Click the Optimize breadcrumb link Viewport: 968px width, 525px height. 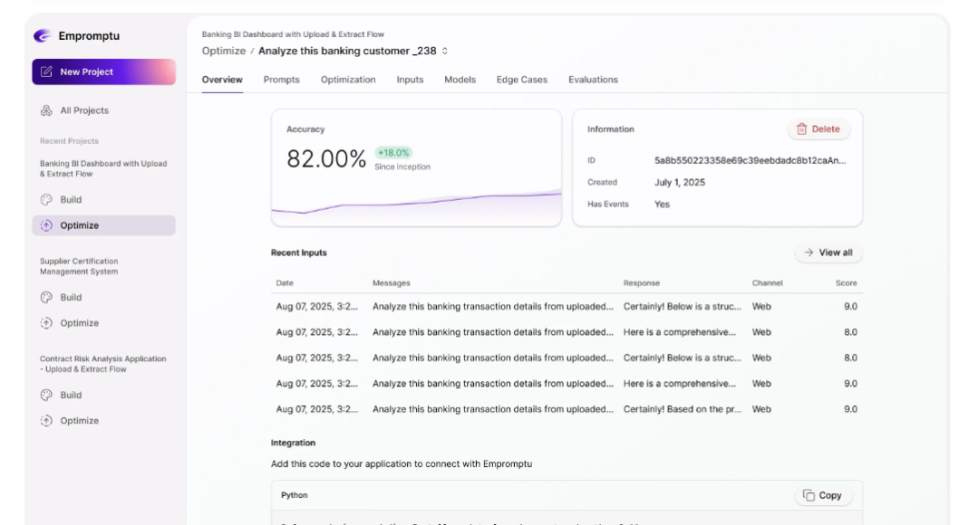click(x=223, y=52)
